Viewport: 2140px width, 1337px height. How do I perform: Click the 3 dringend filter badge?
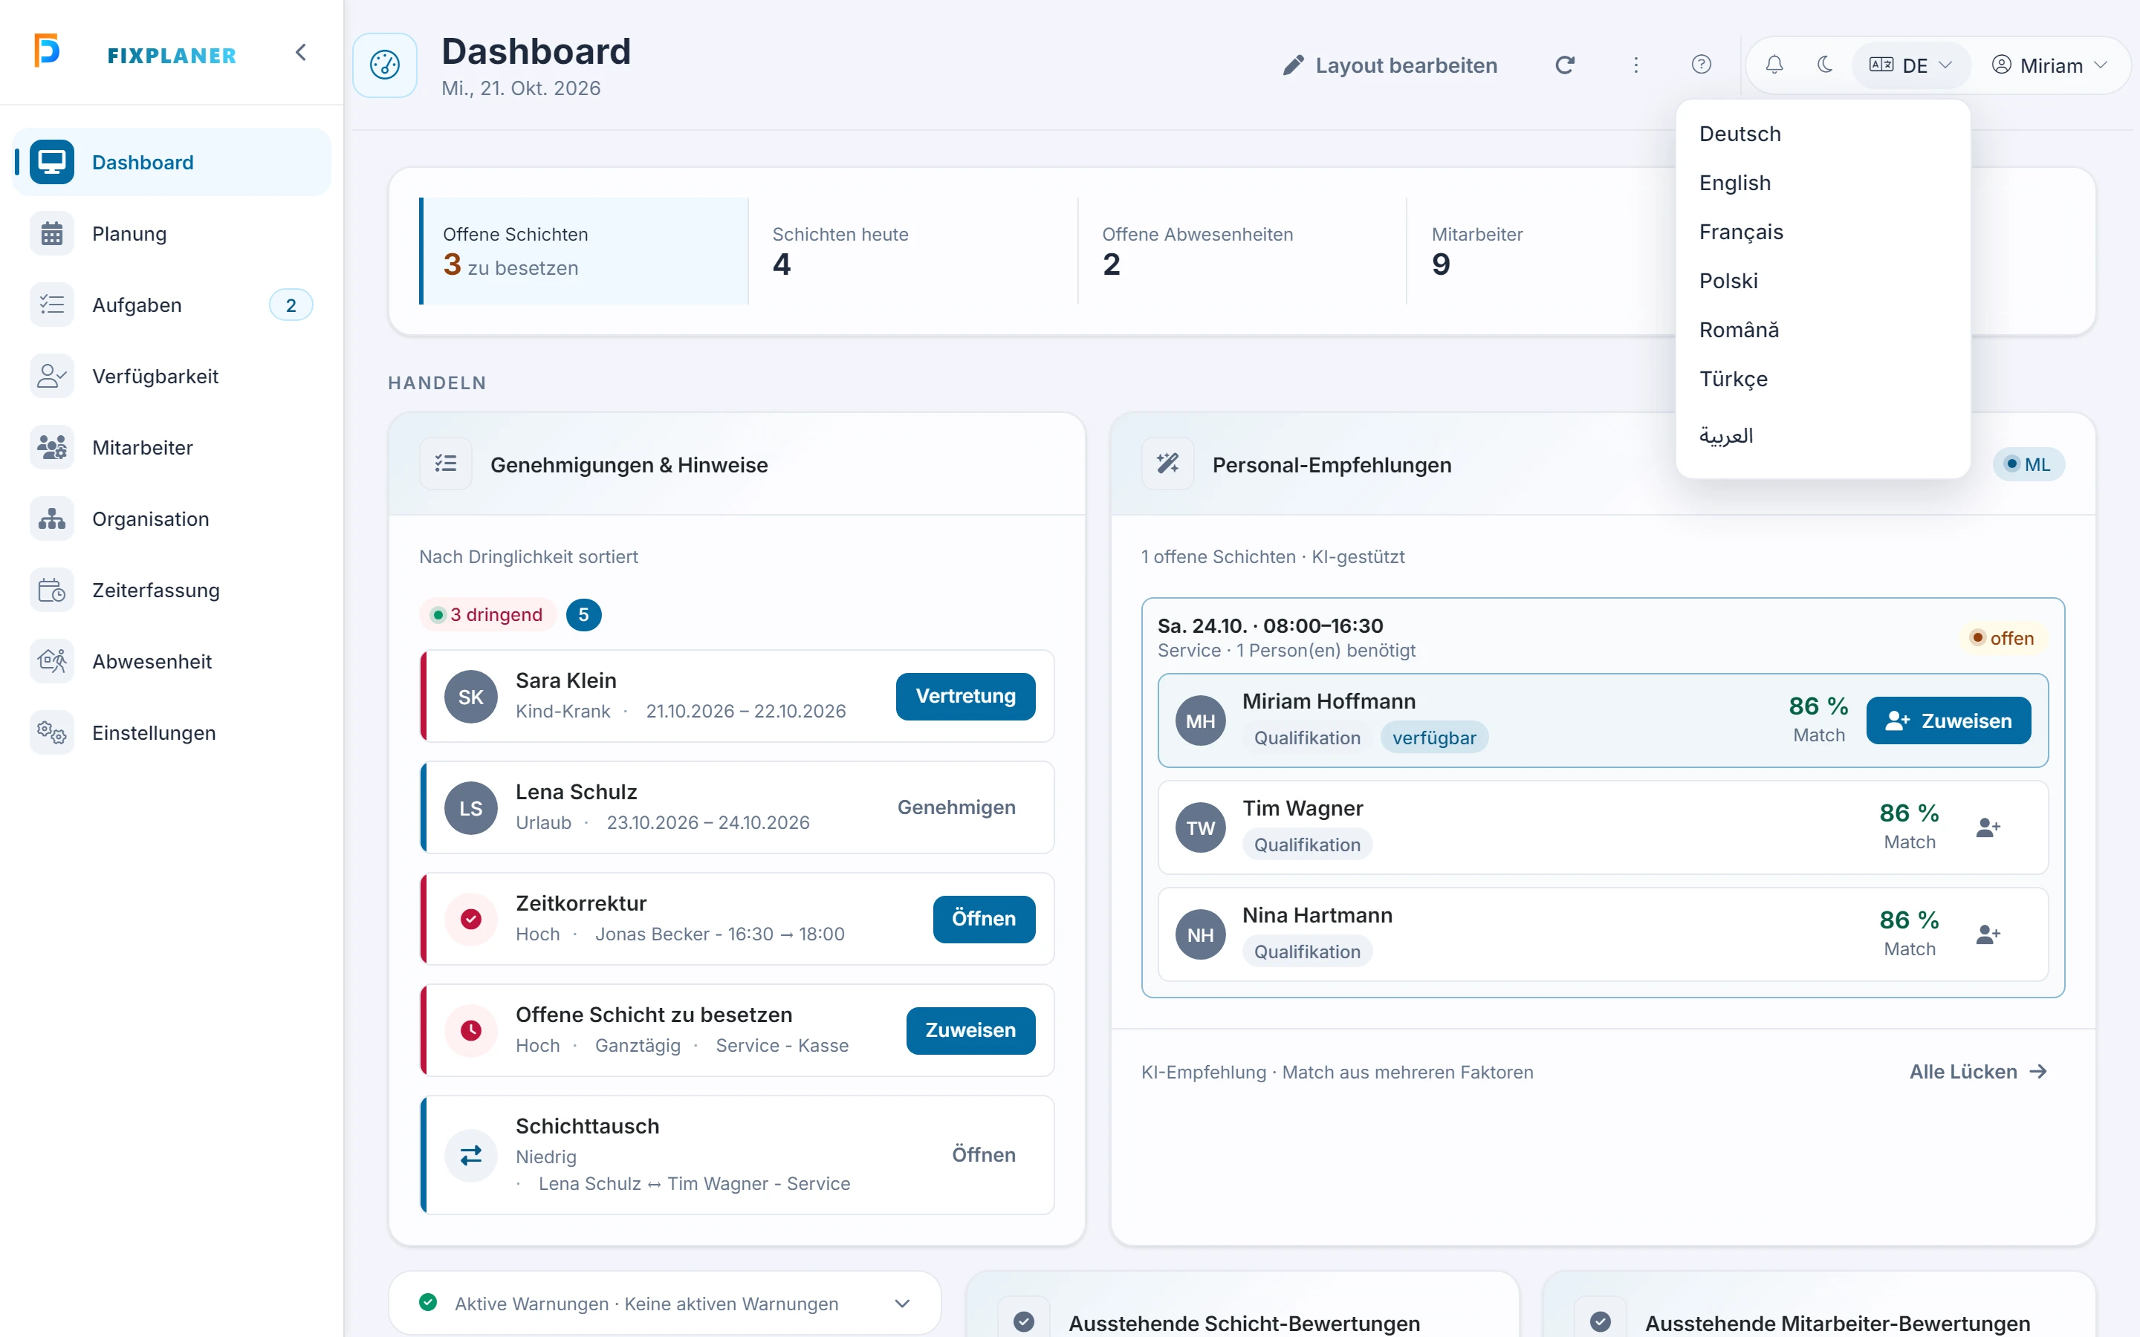tap(488, 616)
